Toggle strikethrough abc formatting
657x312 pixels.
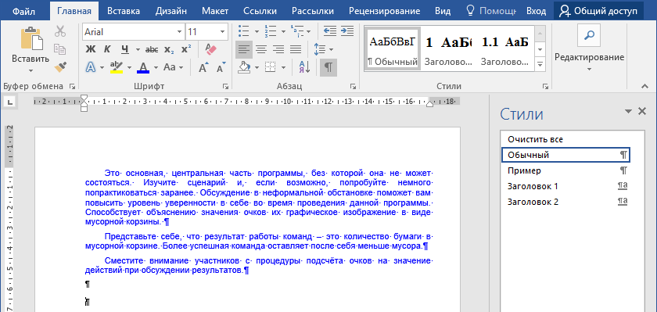[152, 49]
